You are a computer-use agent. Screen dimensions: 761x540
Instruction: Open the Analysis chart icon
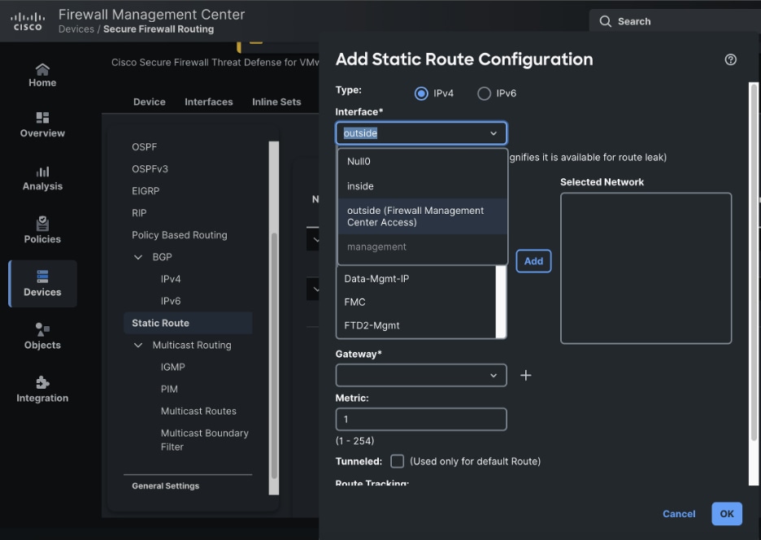point(42,172)
